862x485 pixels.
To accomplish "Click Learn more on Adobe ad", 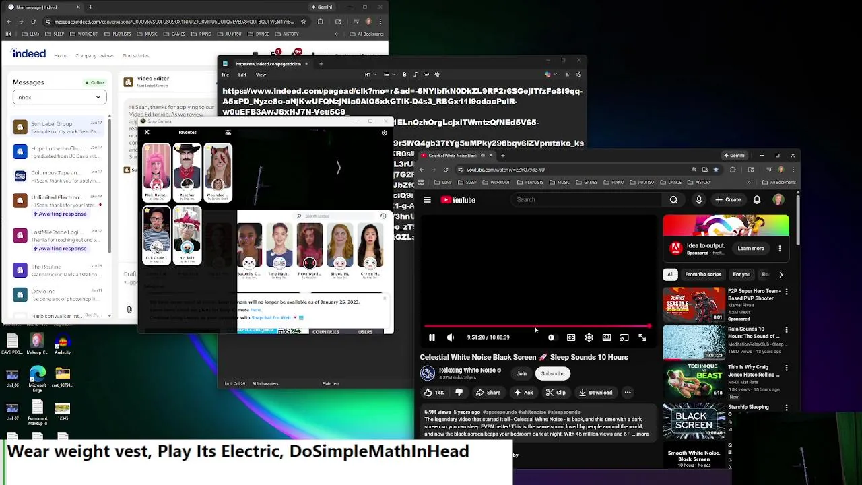I will [750, 249].
